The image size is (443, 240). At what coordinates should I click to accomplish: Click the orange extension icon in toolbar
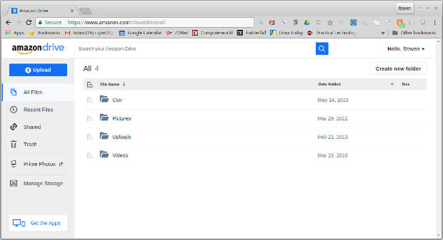400,22
